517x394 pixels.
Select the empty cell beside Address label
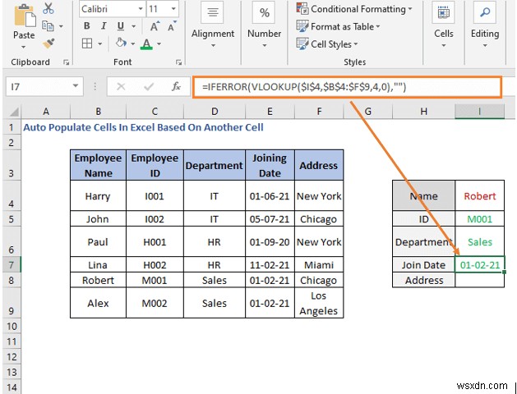pos(480,280)
